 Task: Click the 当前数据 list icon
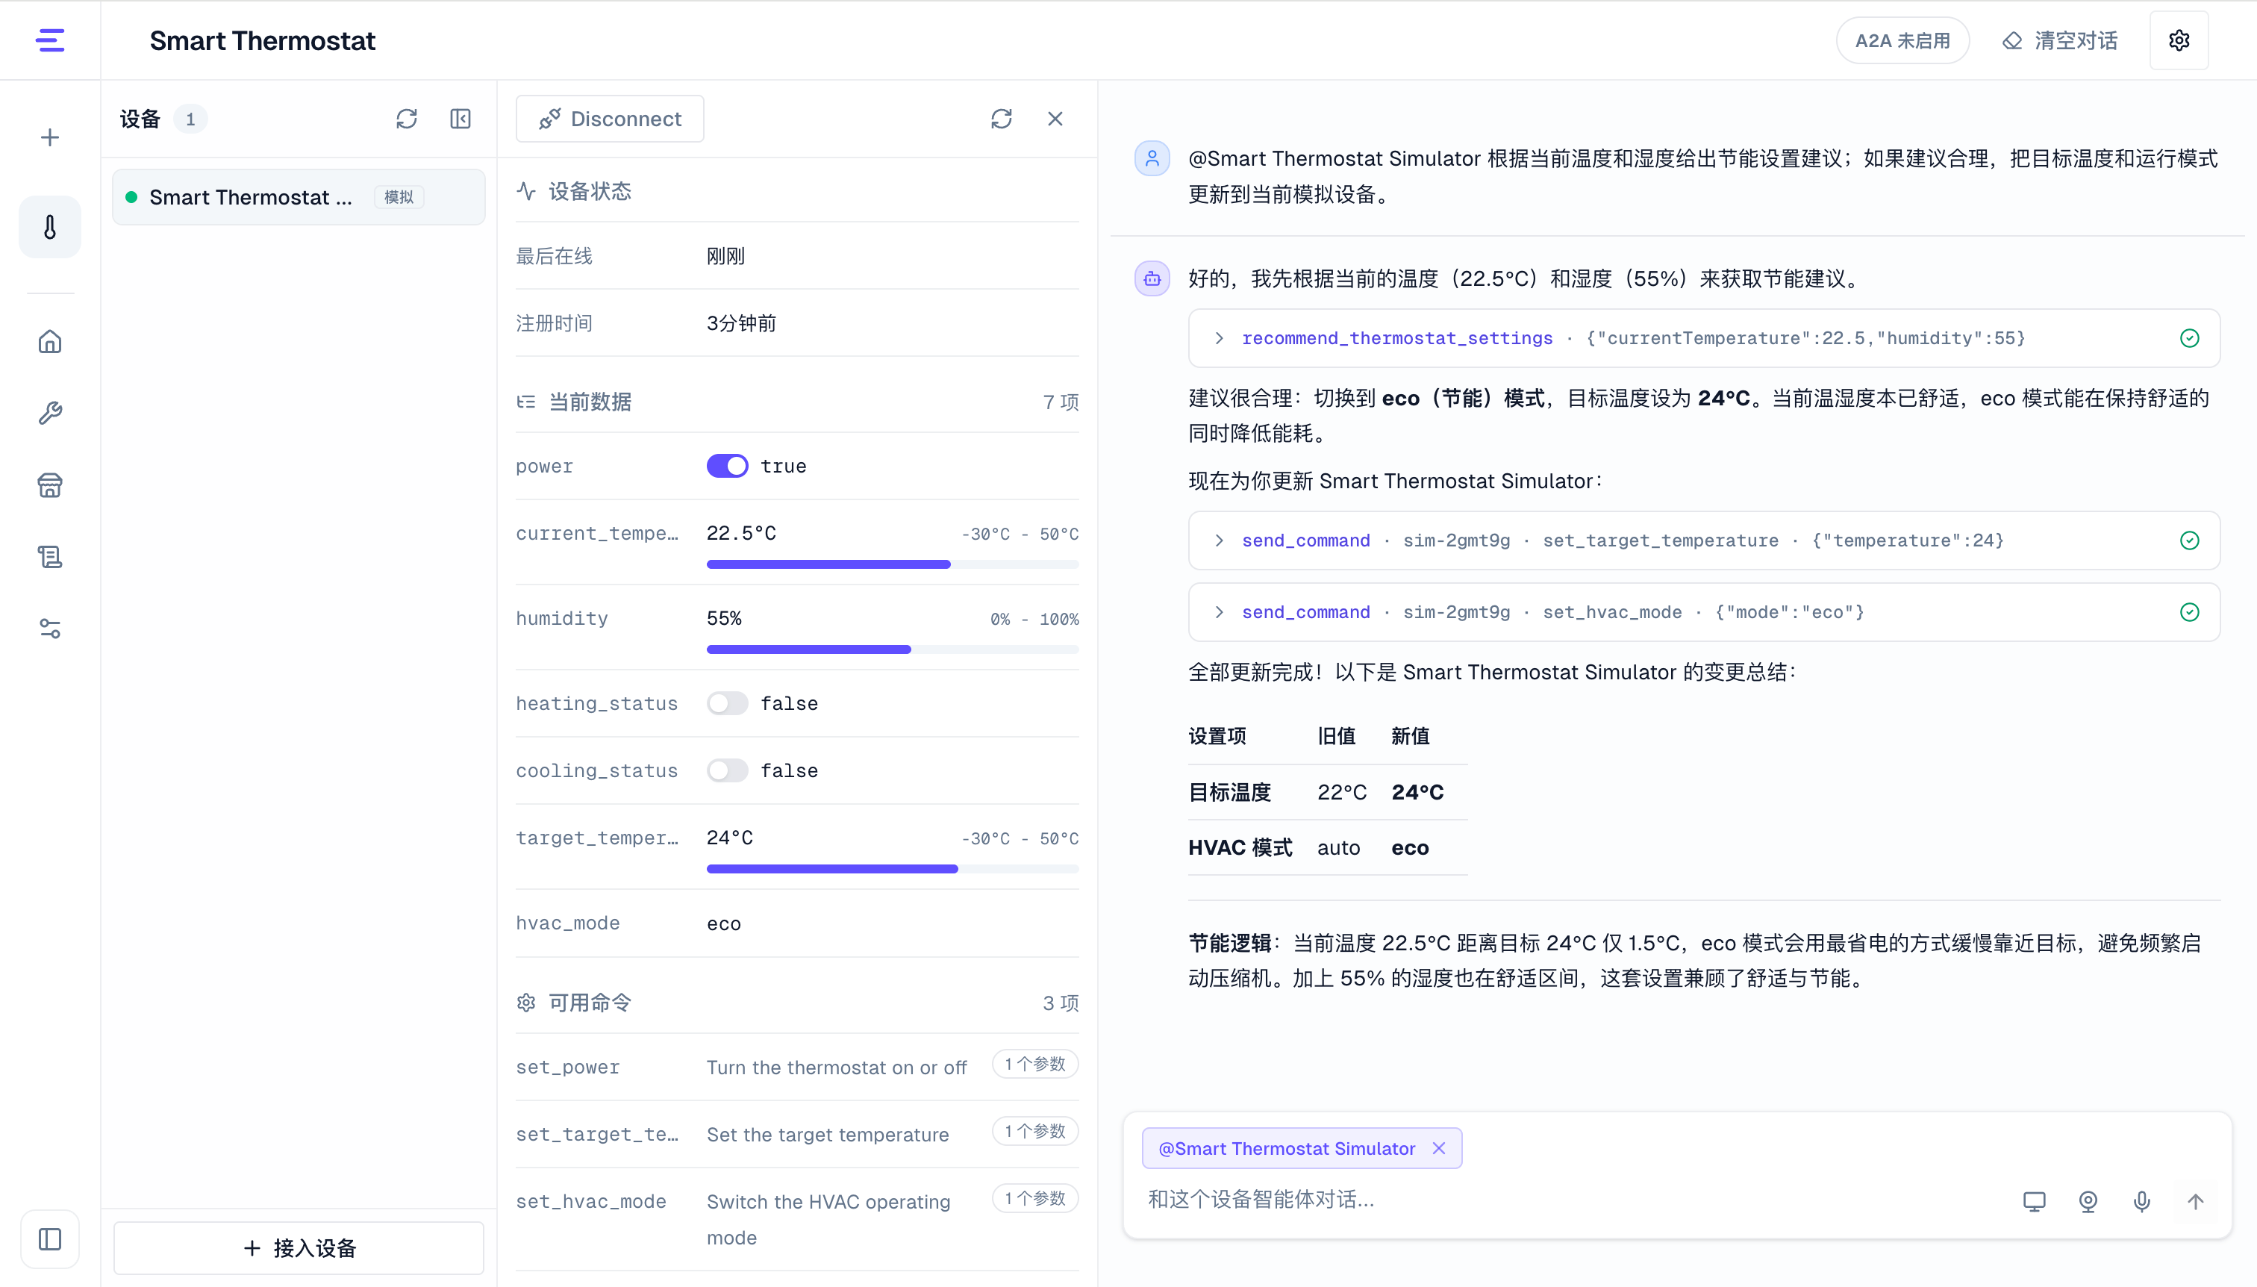[x=527, y=402]
